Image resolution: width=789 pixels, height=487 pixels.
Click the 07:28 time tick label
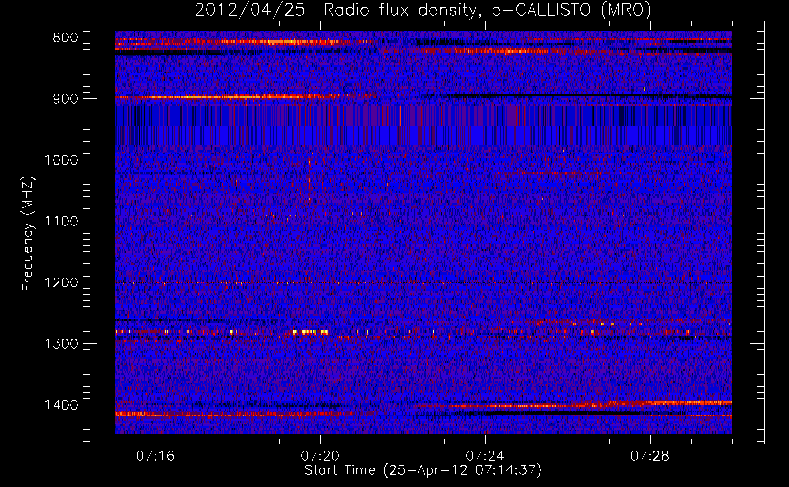650,456
